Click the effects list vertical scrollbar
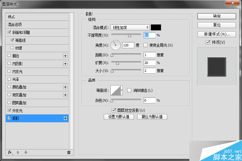 tap(71, 81)
